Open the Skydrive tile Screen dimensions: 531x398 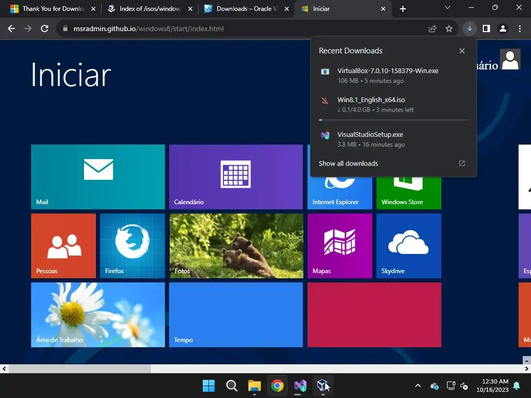(x=409, y=246)
